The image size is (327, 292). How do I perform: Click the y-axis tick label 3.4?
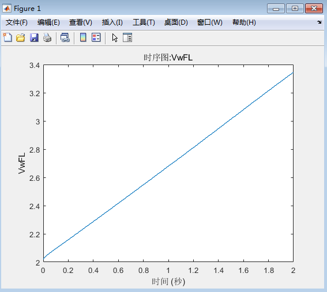pos(35,66)
